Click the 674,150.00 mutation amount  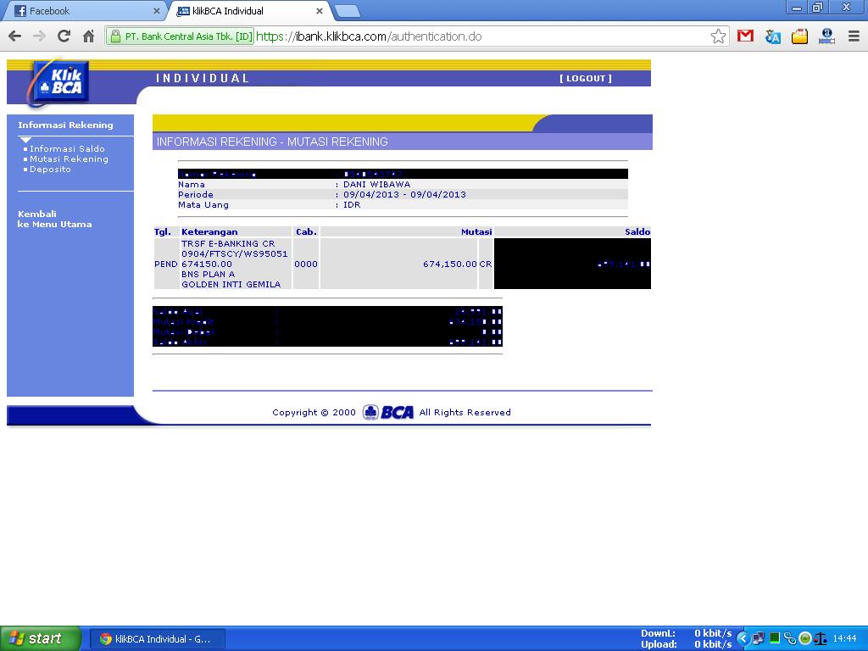point(449,264)
